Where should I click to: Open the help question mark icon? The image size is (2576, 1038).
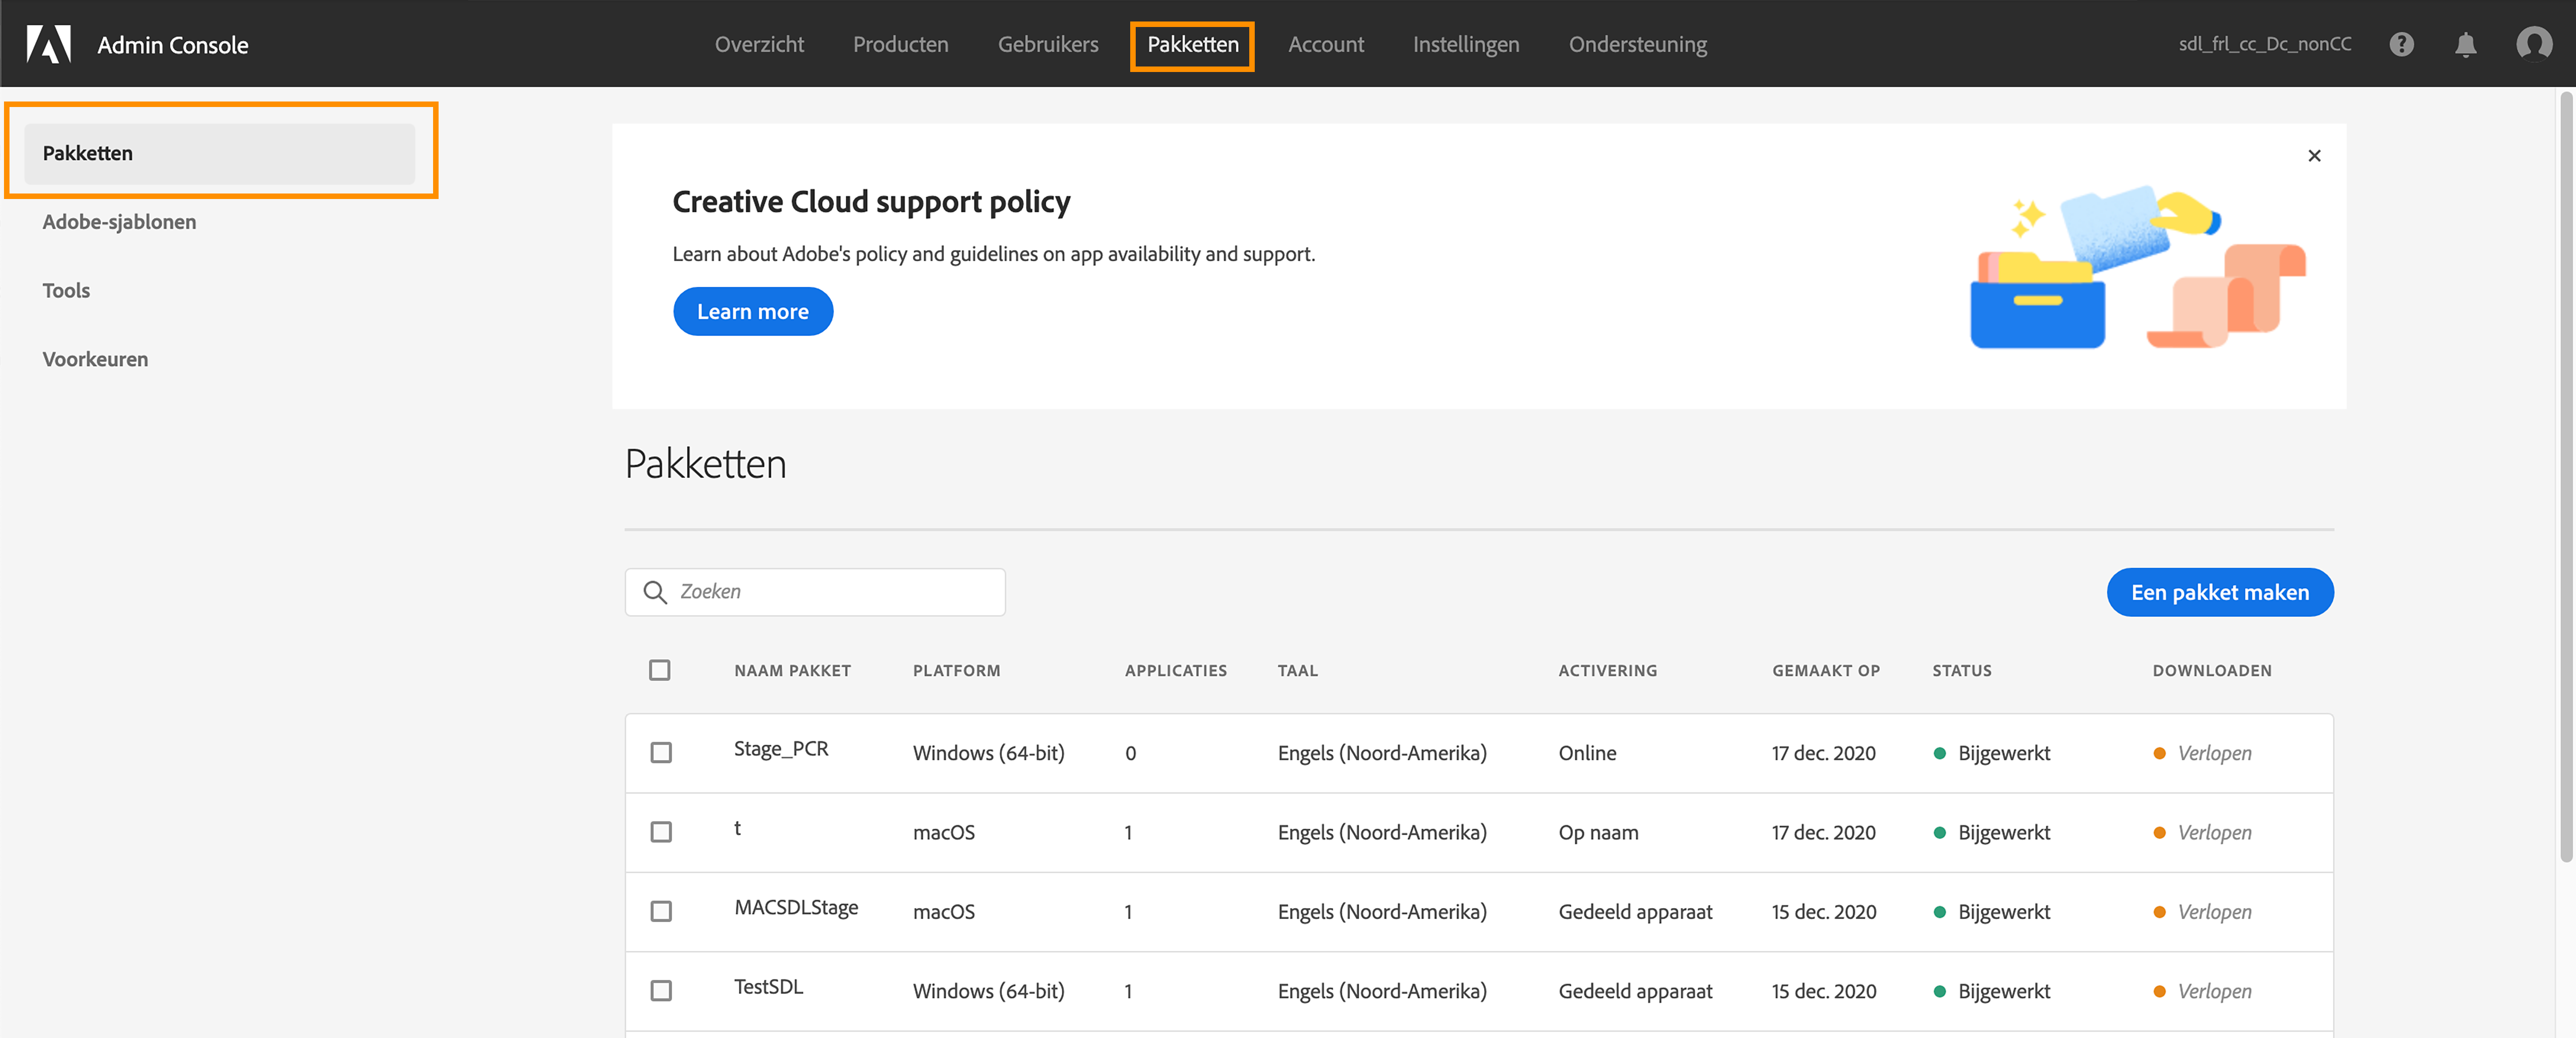[2401, 44]
